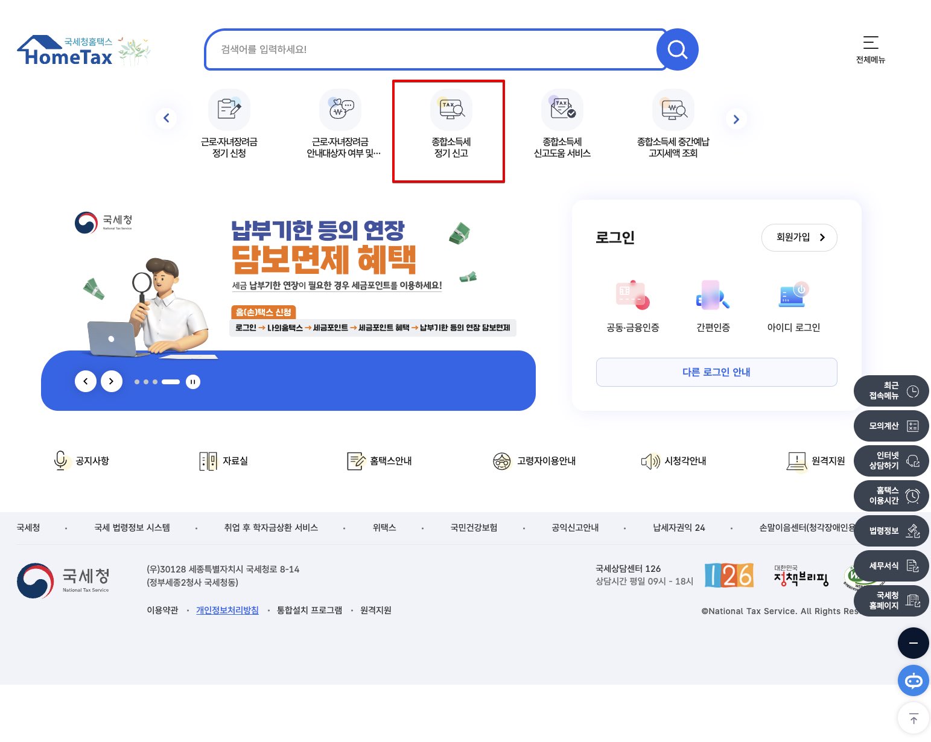Open 개인정보처리방침 privacy policy link
Viewport: 931px width, 742px height.
pyautogui.click(x=227, y=610)
